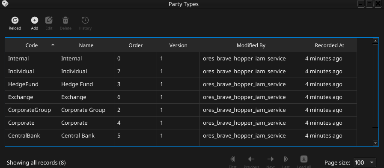The image size is (384, 168).
Task: Click the Load All download icon
Action: (x=304, y=159)
